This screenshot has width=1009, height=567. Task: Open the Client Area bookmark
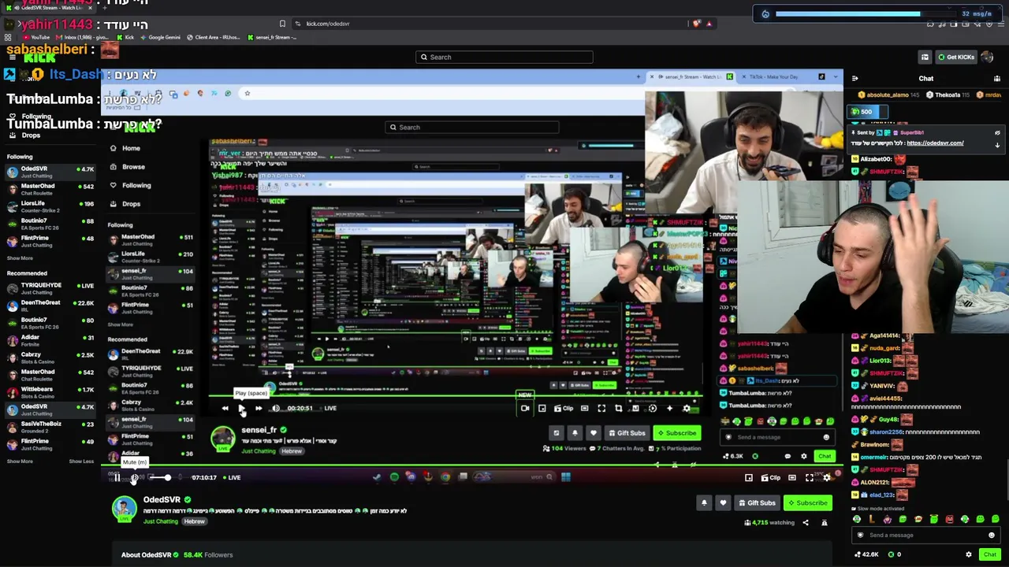point(214,37)
